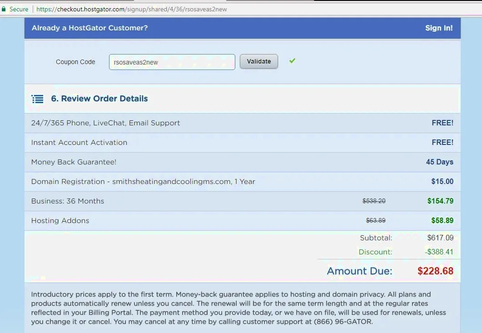Click the list icon beside Review Order Details

click(37, 99)
